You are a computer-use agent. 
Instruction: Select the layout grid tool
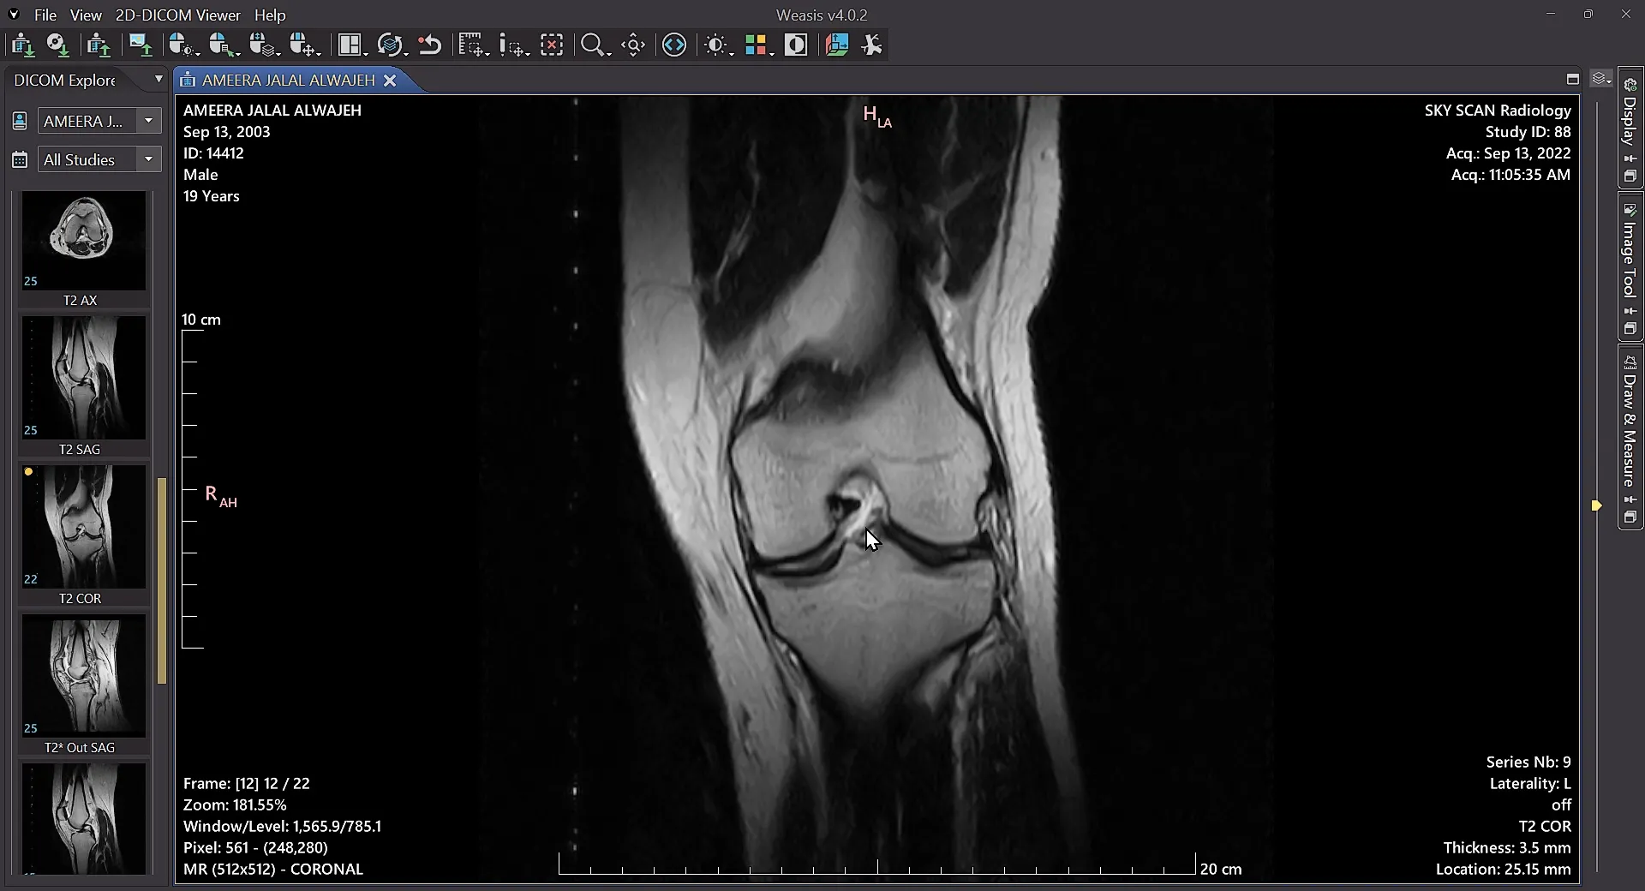coord(351,45)
